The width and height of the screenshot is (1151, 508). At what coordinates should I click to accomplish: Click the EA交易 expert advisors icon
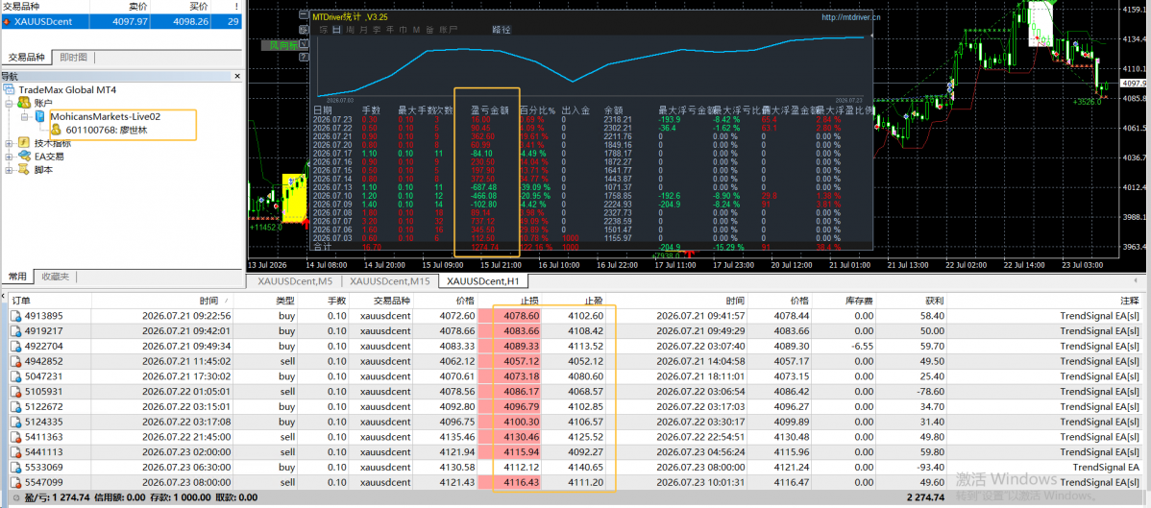(23, 157)
